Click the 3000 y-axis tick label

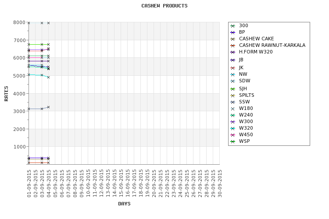19,111
